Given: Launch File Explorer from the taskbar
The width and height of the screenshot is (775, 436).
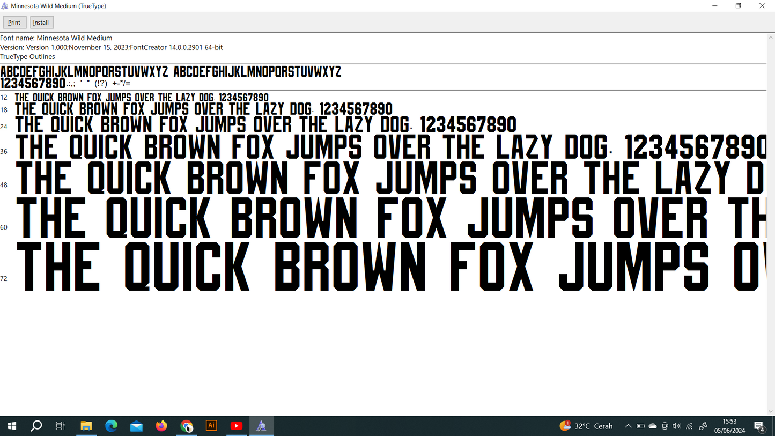Looking at the screenshot, I should tap(86, 426).
